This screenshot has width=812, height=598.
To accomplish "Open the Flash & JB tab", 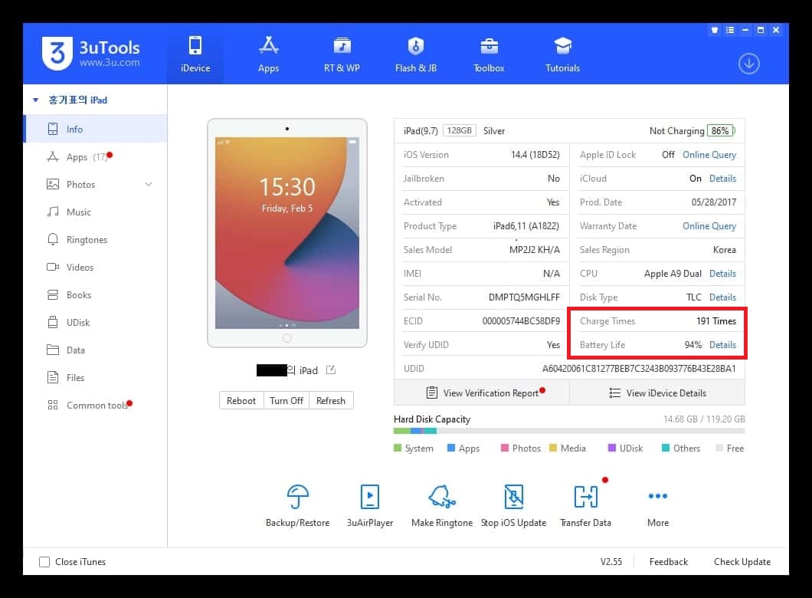I will 416,54.
